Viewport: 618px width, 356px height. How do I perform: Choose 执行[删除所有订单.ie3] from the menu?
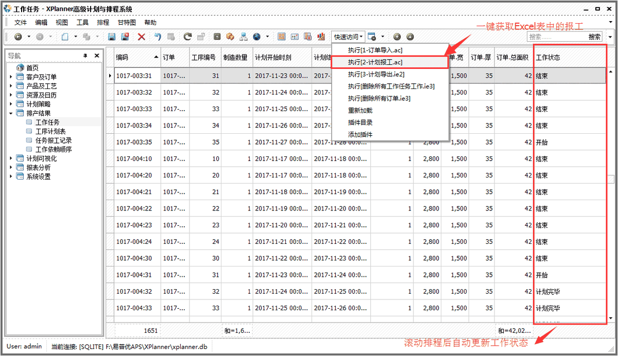click(x=390, y=98)
